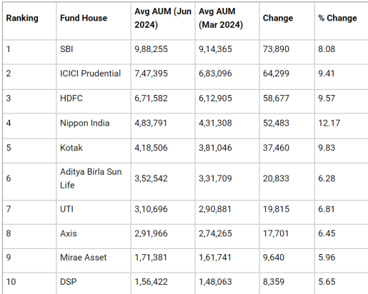
Task: Select the Kotak fund house cell
Action: click(71, 148)
